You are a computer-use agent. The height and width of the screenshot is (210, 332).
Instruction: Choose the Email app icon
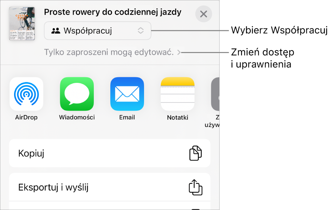coord(127,94)
